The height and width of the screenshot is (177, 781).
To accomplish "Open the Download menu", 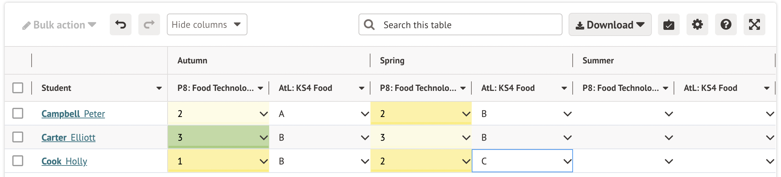I will click(x=610, y=25).
